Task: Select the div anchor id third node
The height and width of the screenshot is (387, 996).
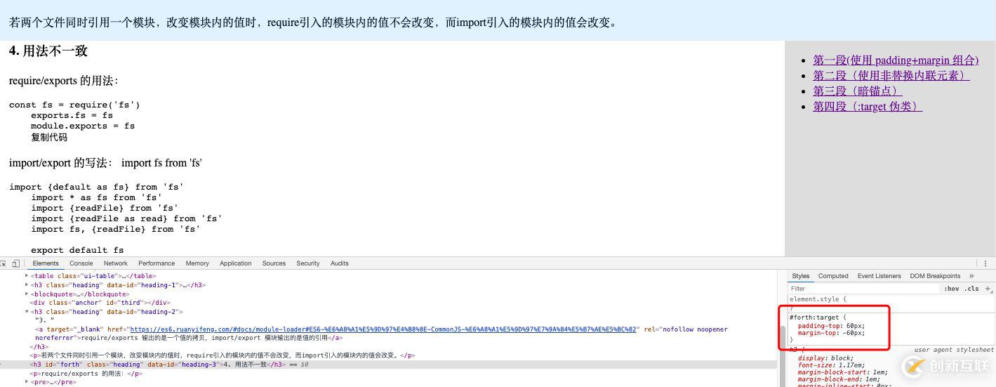Action: (x=100, y=303)
